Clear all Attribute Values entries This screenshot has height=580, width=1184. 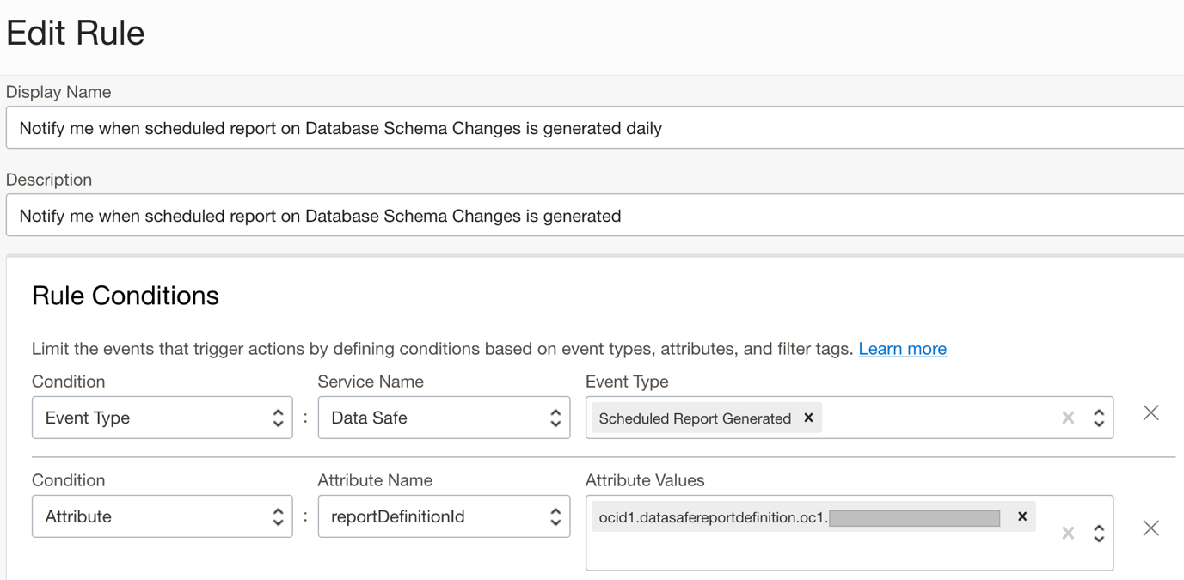pos(1068,533)
